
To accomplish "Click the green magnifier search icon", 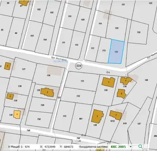I will 140,146.
